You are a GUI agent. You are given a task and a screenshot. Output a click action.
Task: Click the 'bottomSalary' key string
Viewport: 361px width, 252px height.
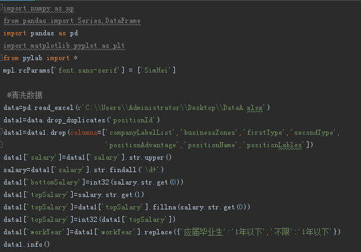point(54,182)
